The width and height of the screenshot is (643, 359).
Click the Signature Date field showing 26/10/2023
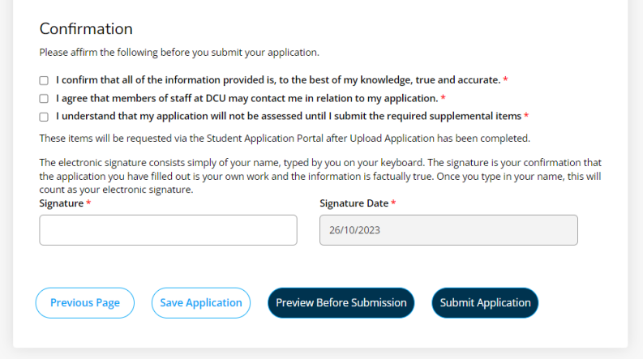[x=448, y=230]
